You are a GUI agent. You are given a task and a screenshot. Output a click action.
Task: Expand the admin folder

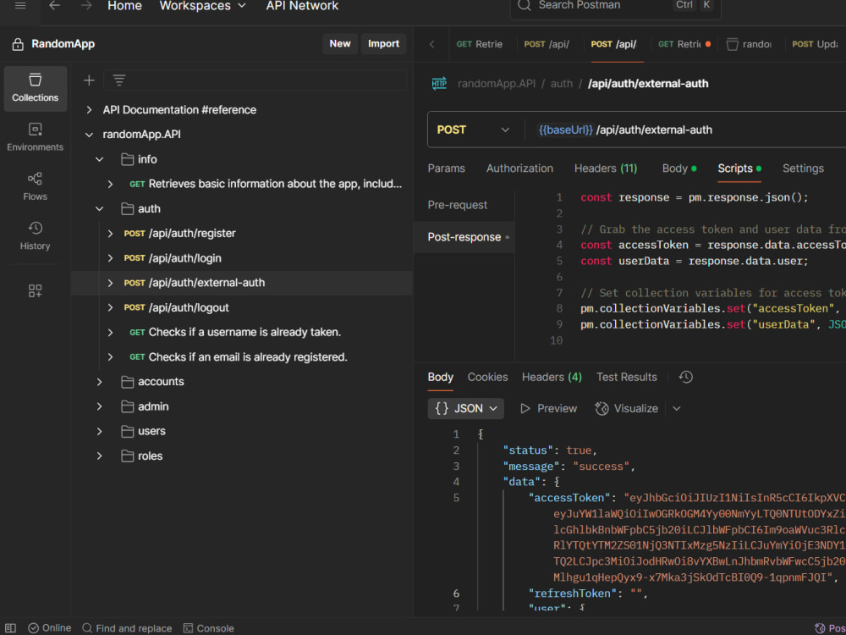[99, 406]
